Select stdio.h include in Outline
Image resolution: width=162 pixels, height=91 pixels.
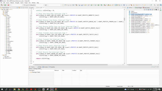point(133,11)
